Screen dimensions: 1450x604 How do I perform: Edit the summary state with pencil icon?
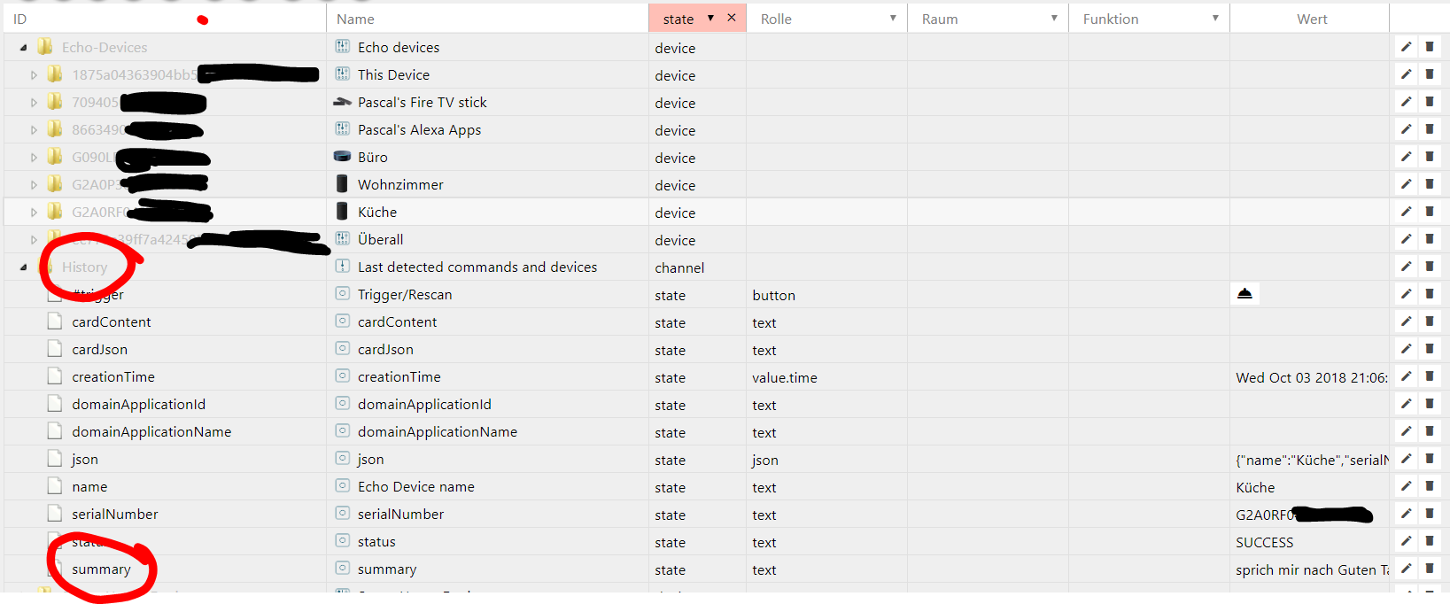click(x=1406, y=569)
